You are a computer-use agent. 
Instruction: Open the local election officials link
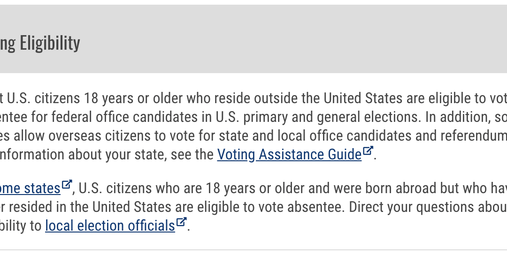110,225
